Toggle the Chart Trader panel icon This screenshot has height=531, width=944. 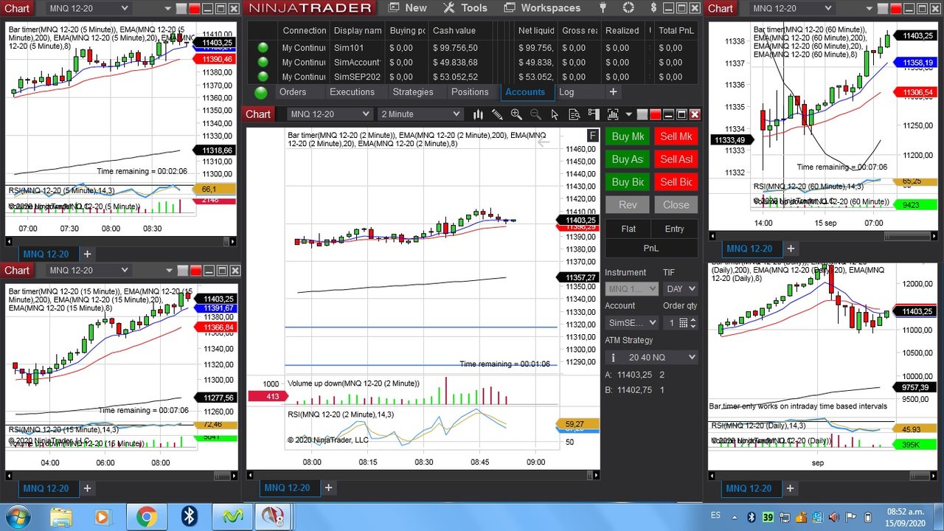coord(593,114)
